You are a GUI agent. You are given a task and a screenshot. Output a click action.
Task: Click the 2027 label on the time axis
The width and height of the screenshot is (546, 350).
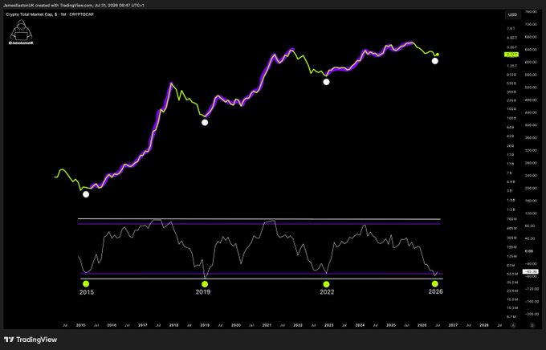pos(453,325)
